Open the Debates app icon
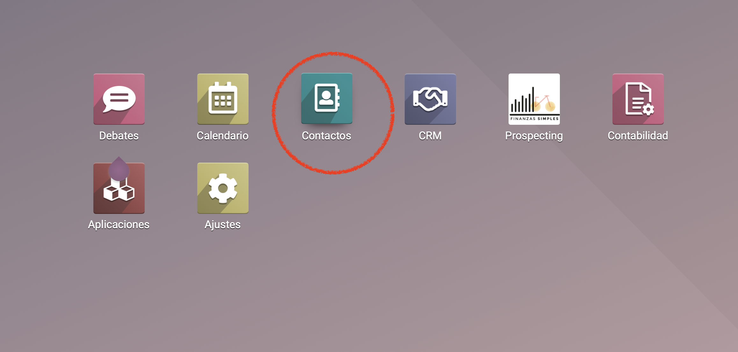Image resolution: width=738 pixels, height=352 pixels. point(119,99)
